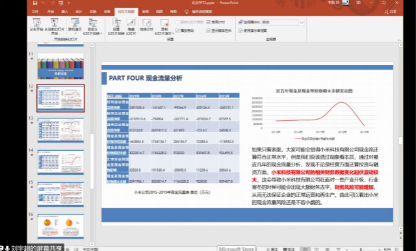The width and height of the screenshot is (416, 251).
Task: Click the slide editor scroll-up arrow
Action: 400,46
